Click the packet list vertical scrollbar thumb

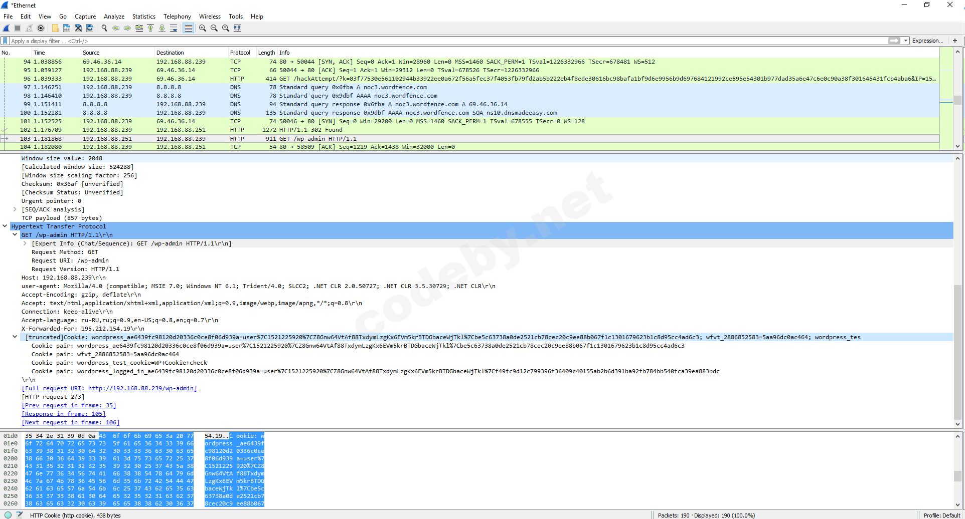(957, 100)
